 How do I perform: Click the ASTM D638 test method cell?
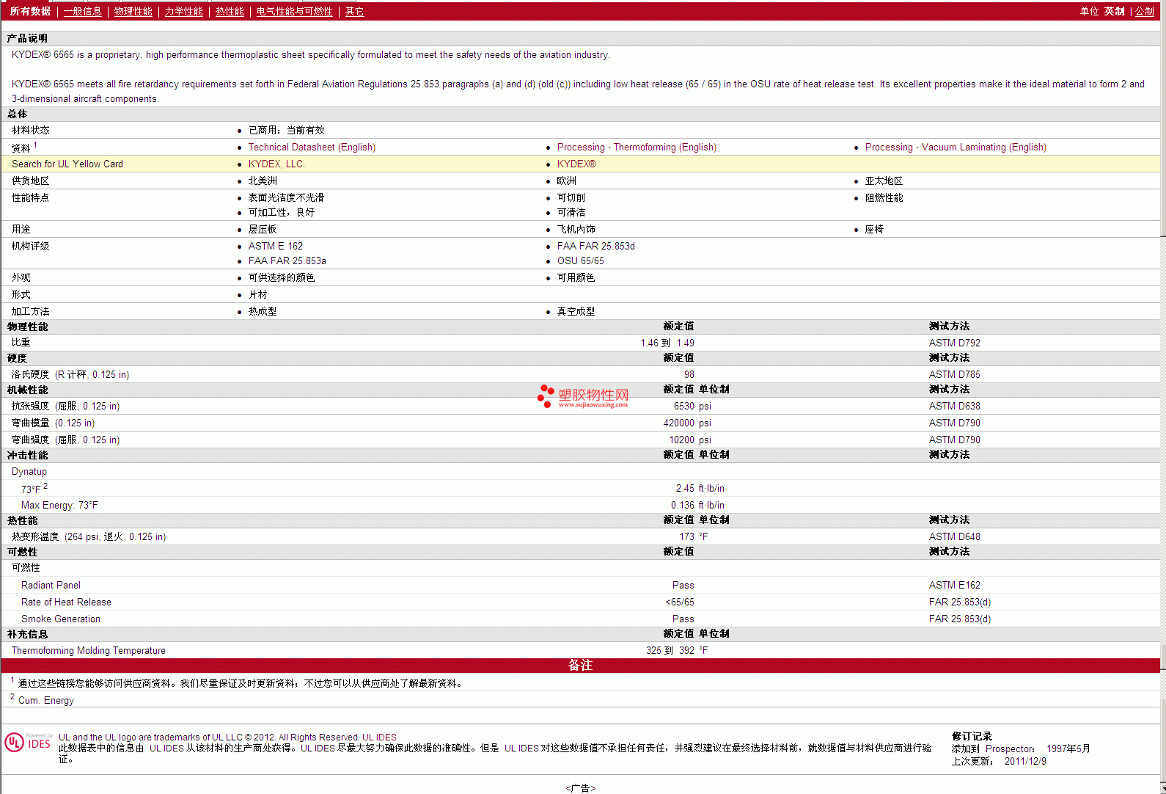pos(954,406)
